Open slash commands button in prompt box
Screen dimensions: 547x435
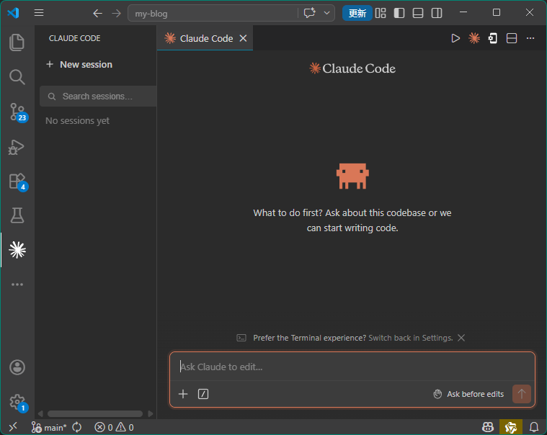pos(203,394)
